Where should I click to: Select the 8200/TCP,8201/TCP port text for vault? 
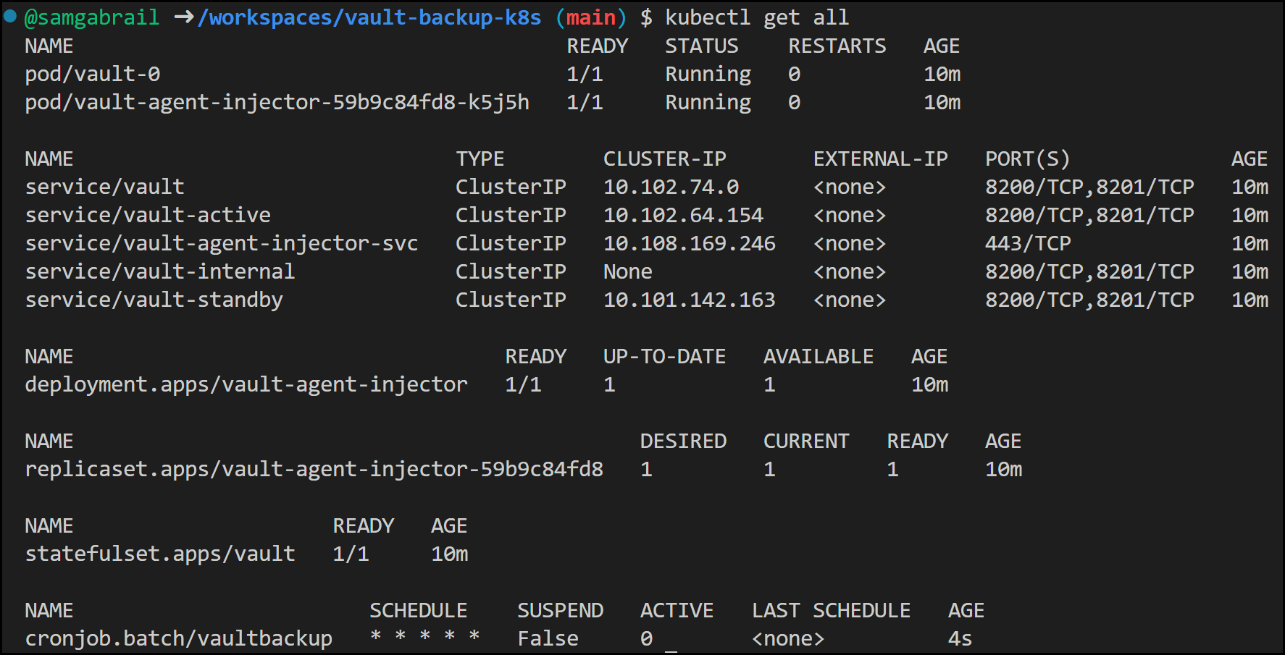click(x=1091, y=186)
